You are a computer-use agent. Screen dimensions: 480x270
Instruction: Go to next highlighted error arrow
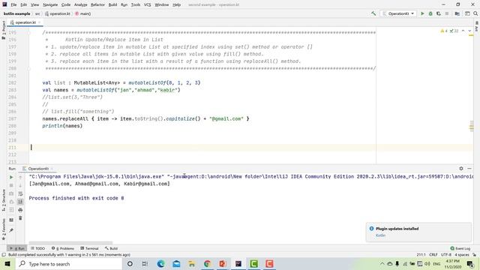click(469, 31)
